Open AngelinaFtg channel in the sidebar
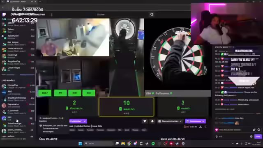The image size is (263, 148). coord(18,62)
